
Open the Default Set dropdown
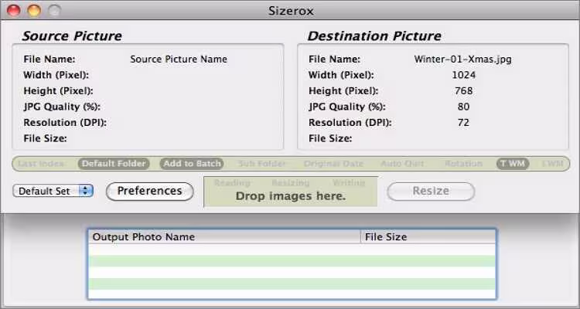53,191
